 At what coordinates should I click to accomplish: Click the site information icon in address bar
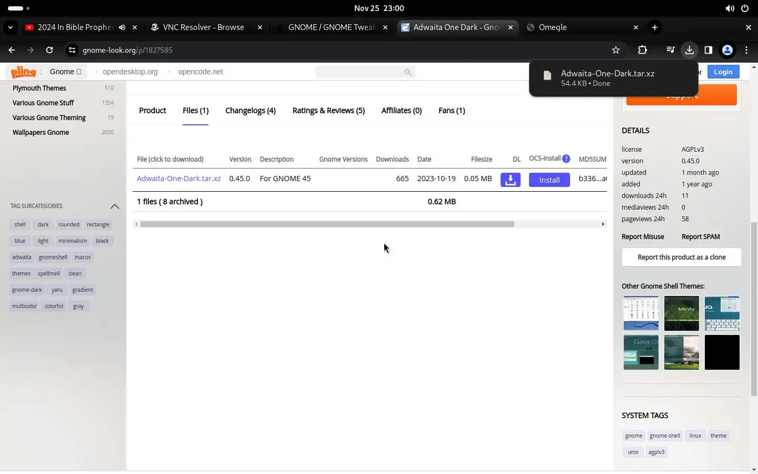coord(72,50)
